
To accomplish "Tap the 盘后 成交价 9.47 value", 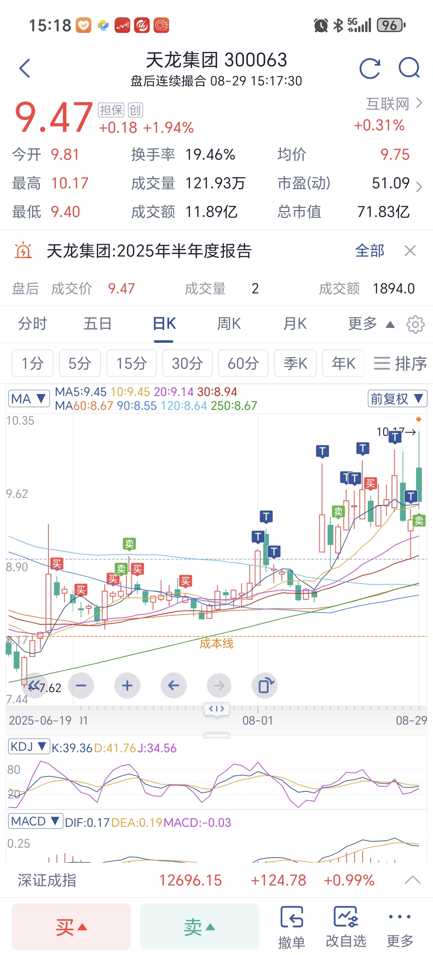I will (x=121, y=288).
